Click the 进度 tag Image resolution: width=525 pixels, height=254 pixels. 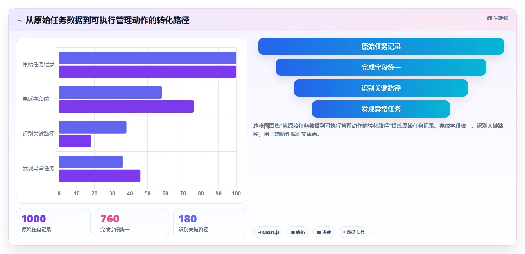(x=324, y=232)
